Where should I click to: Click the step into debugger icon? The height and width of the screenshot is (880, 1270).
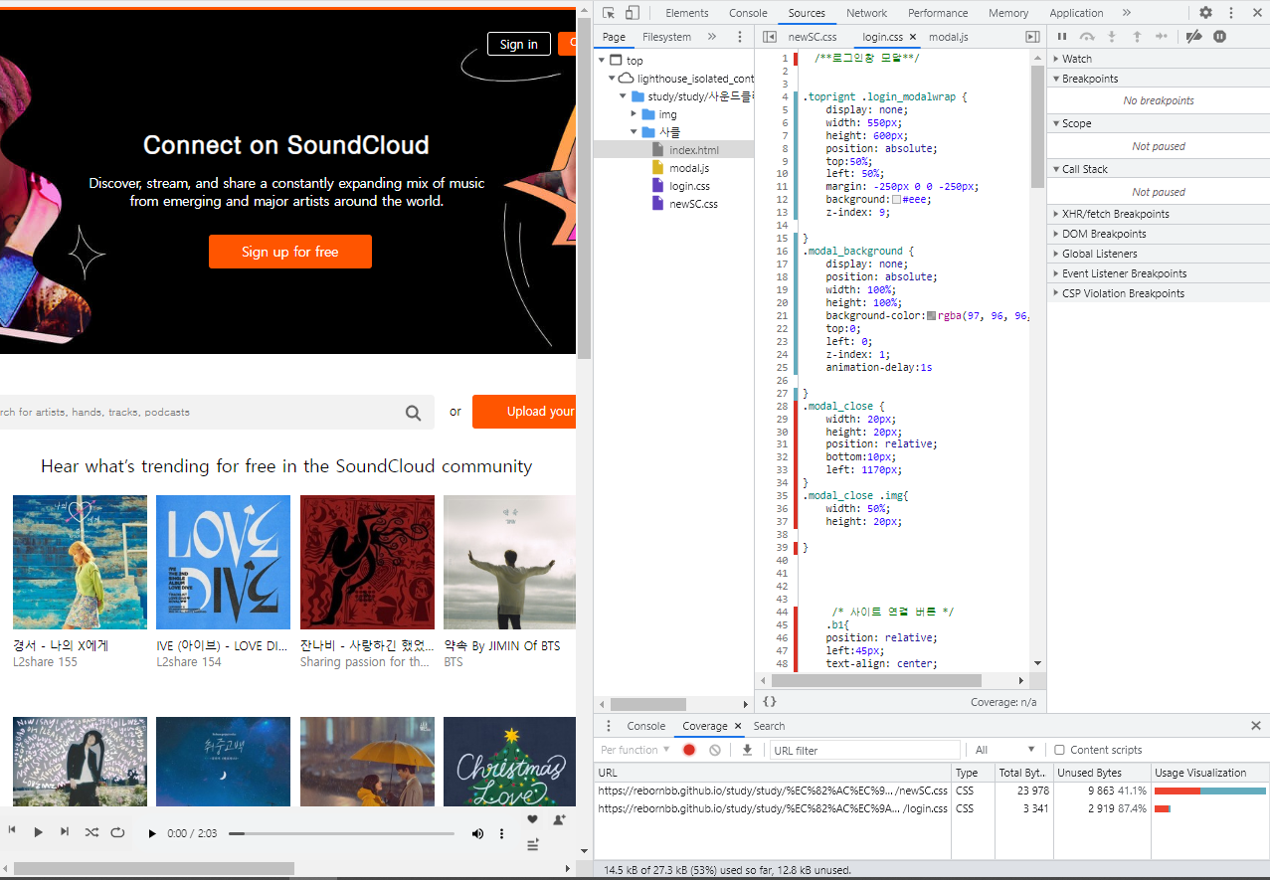point(1112,37)
